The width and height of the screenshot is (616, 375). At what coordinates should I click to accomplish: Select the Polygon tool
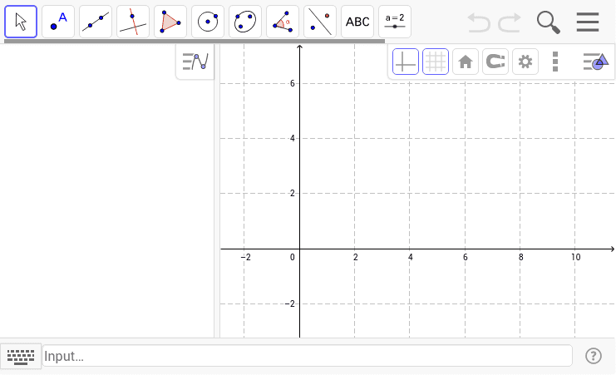coord(170,22)
